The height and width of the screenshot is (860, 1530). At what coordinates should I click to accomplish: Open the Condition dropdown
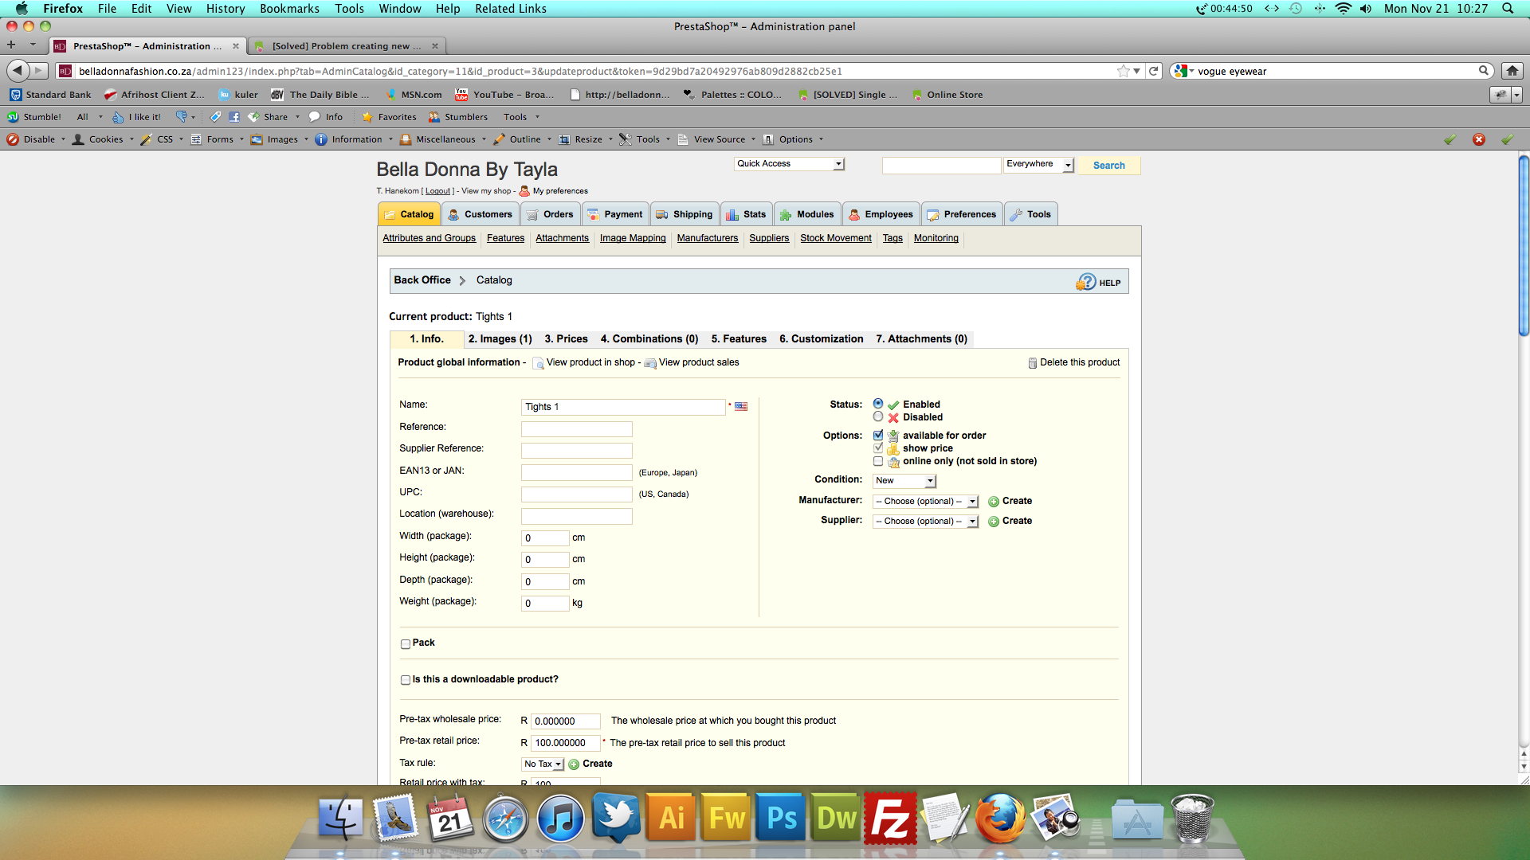(x=904, y=481)
